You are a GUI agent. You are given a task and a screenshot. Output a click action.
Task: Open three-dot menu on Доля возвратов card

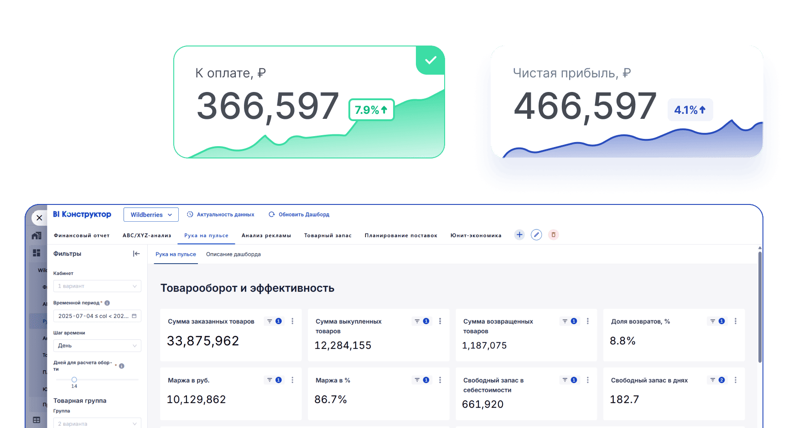click(735, 321)
